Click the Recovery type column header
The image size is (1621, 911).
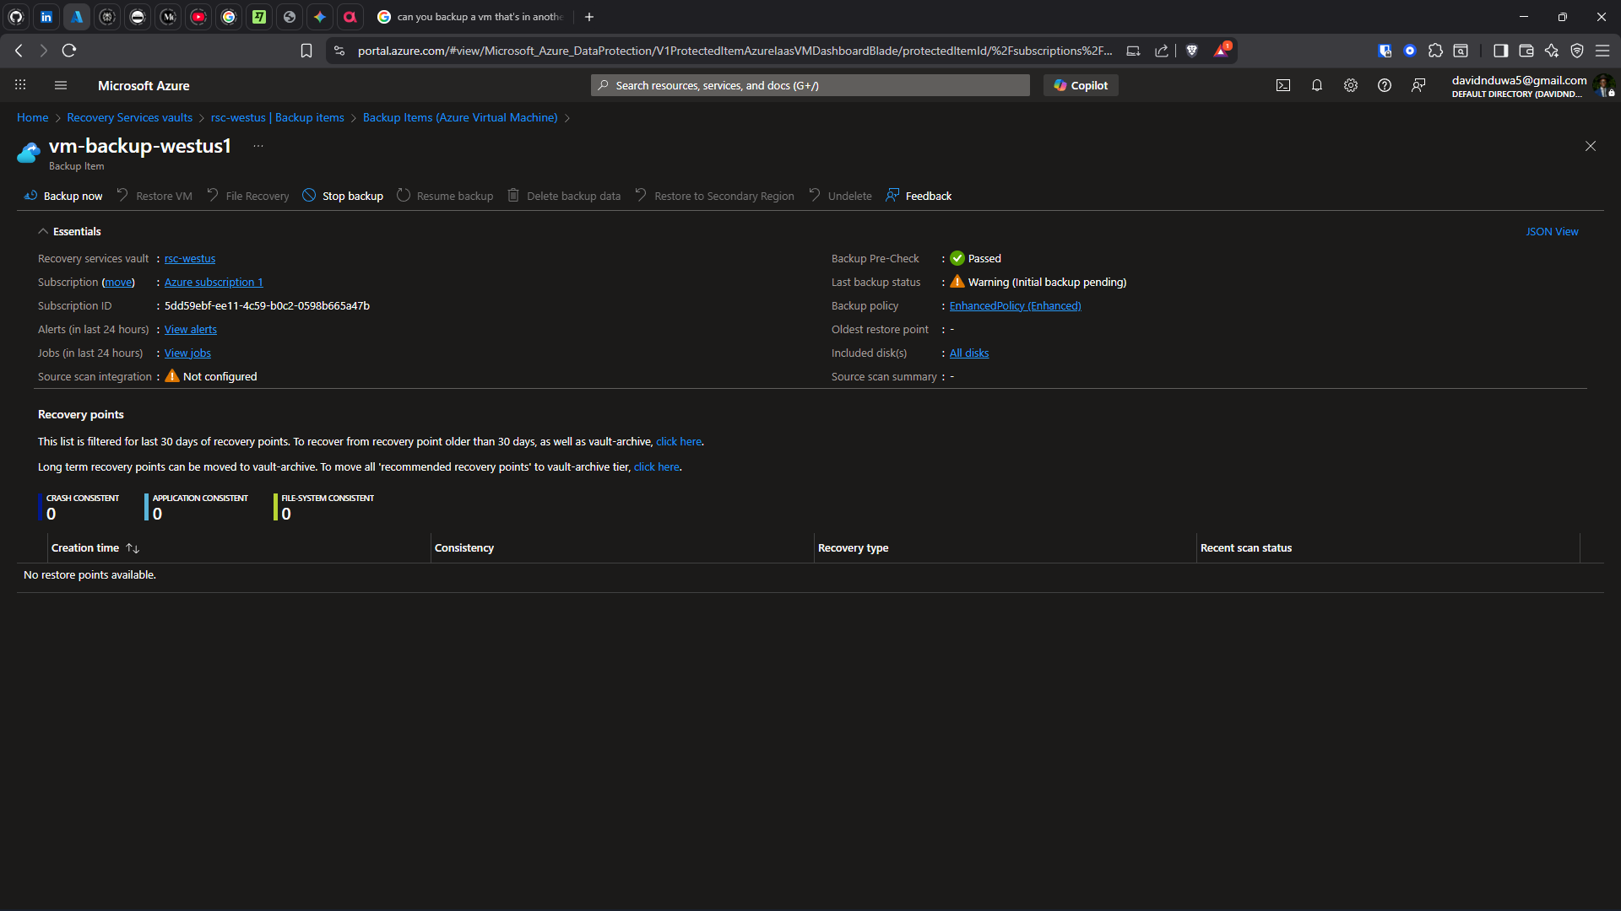(853, 547)
